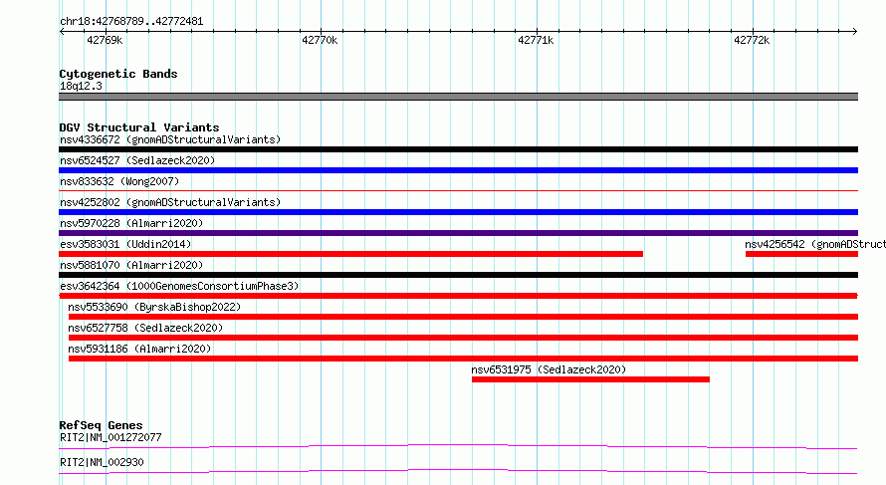The height and width of the screenshot is (485, 886).
Task: Select the black bar below the nsv5881070 label
Action: 458,275
